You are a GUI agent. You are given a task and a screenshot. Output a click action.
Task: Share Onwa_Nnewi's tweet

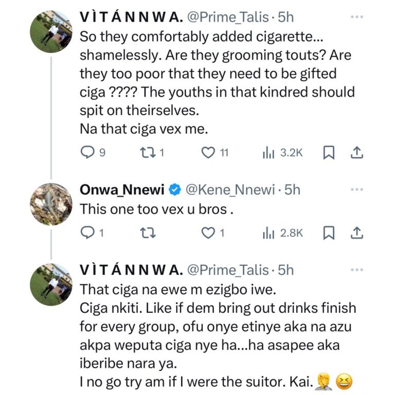[357, 233]
